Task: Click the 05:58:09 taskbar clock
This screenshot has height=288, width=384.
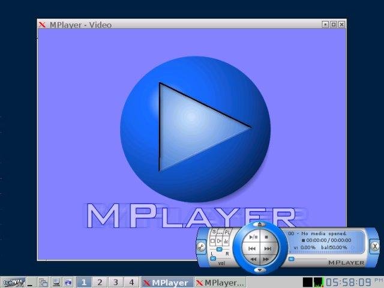Action: click(x=349, y=283)
